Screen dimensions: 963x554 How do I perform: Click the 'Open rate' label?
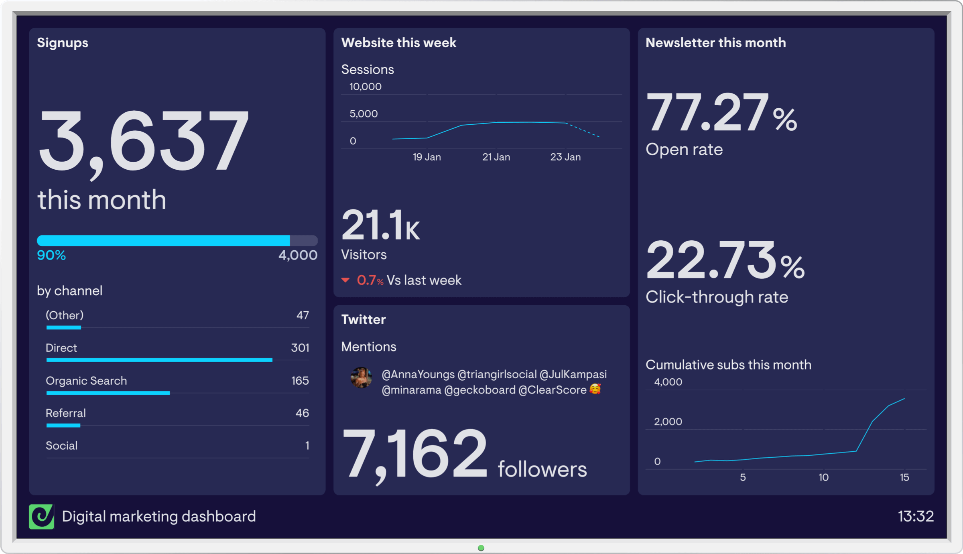pyautogui.click(x=684, y=149)
